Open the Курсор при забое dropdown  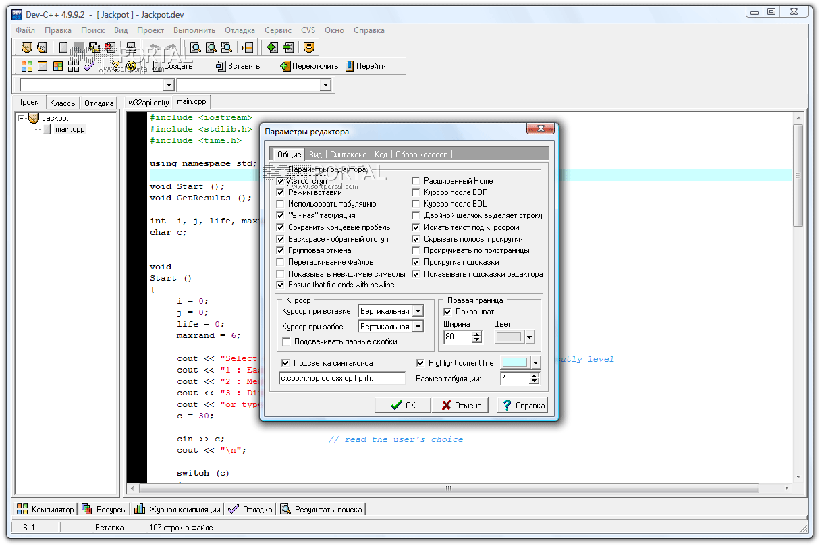pyautogui.click(x=418, y=327)
